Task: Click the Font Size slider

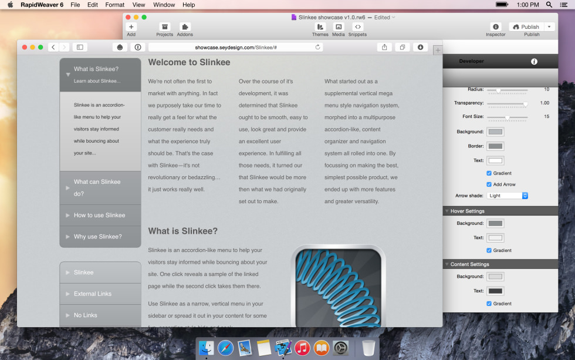Action: coord(507,117)
